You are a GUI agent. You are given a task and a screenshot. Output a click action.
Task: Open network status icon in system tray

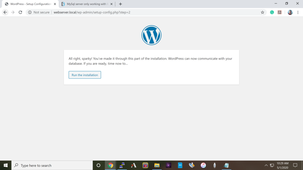coord(272,165)
